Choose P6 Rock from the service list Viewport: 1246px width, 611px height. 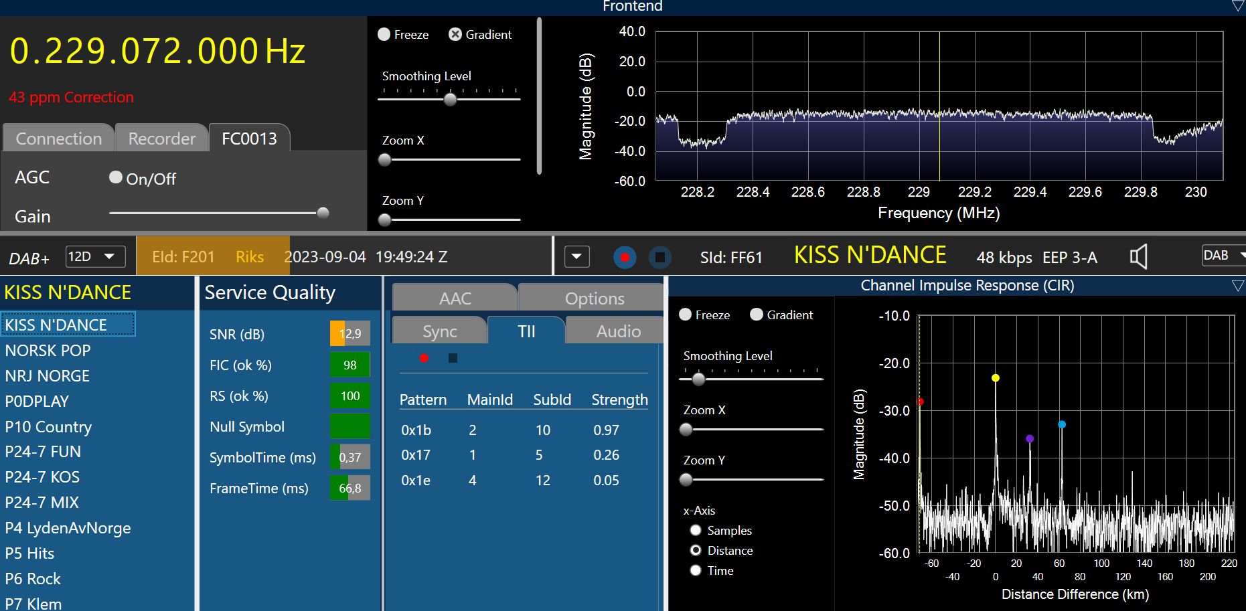coord(33,579)
